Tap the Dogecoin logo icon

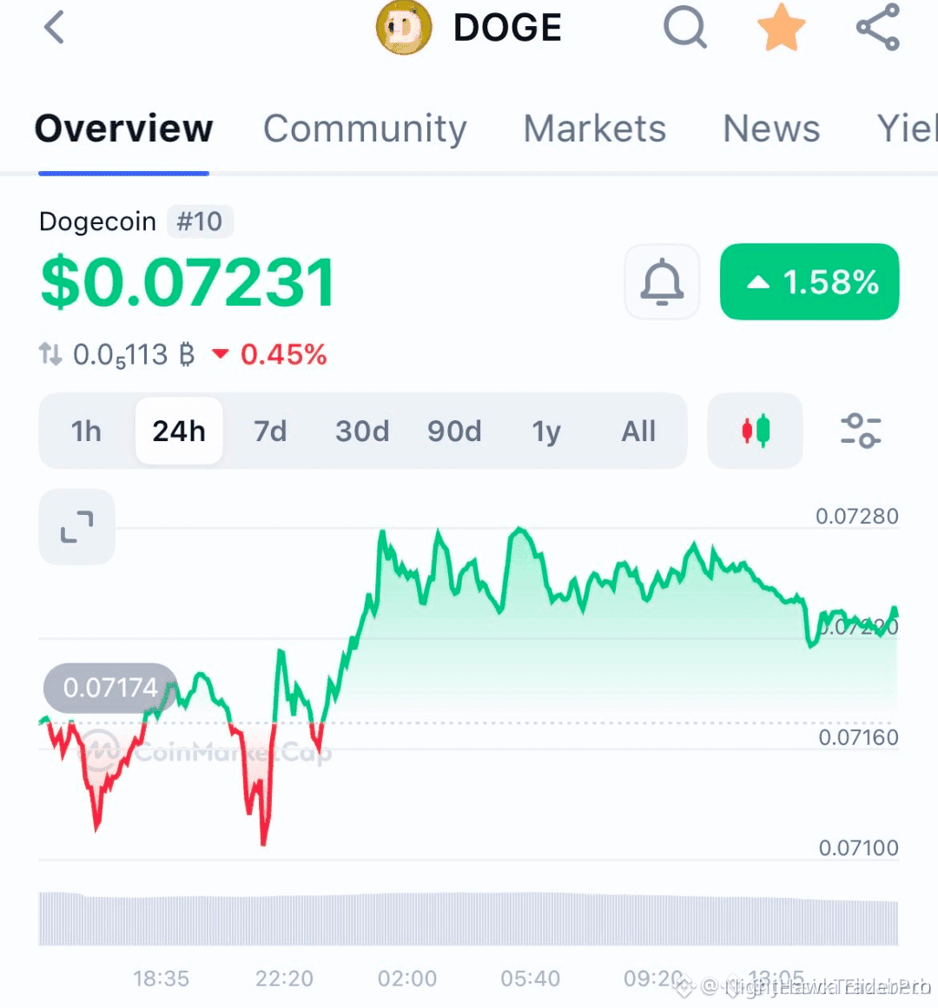pos(404,28)
